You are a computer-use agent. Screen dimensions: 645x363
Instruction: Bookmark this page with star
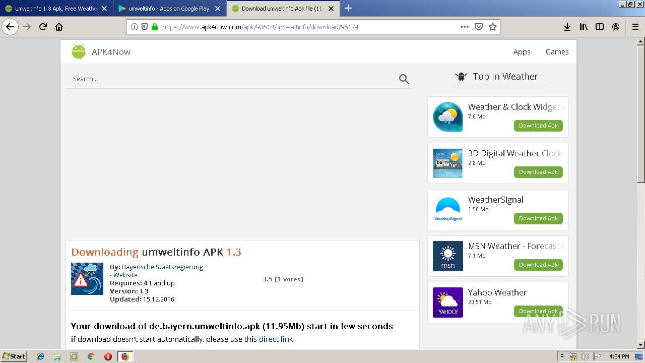pyautogui.click(x=493, y=27)
